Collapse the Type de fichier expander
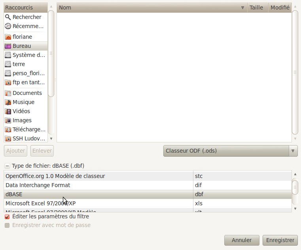 (x=7, y=166)
